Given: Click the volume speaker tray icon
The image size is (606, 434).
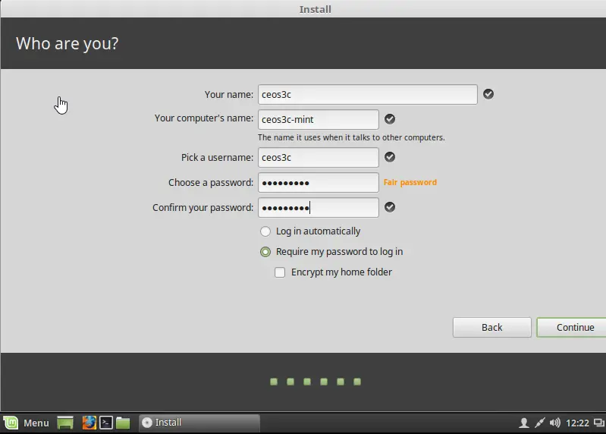Looking at the screenshot, I should pyautogui.click(x=554, y=423).
